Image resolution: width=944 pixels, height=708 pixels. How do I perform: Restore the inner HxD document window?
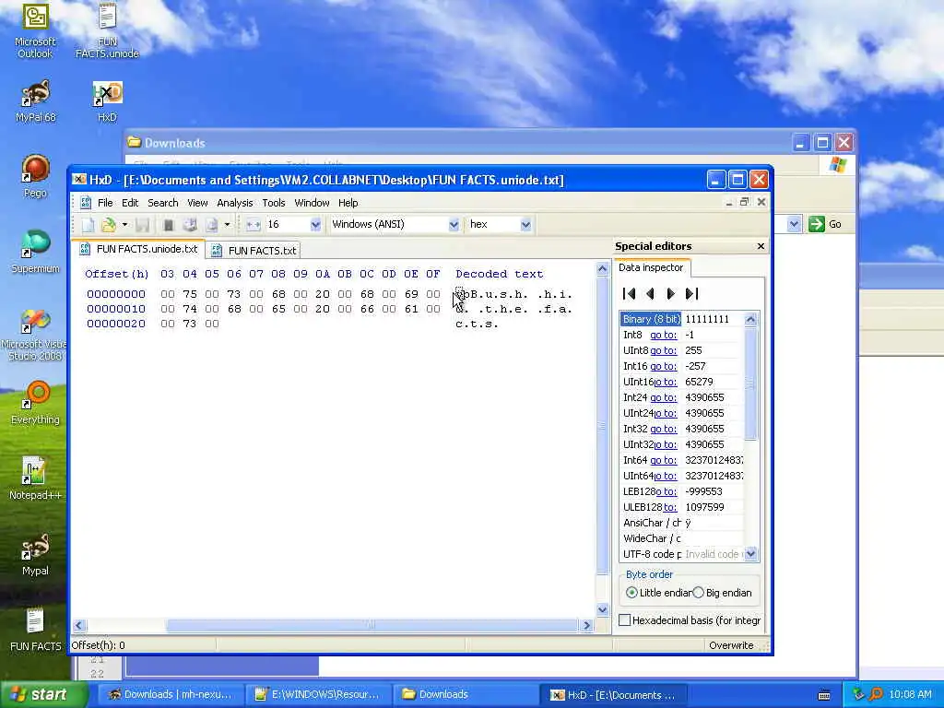pyautogui.click(x=745, y=202)
